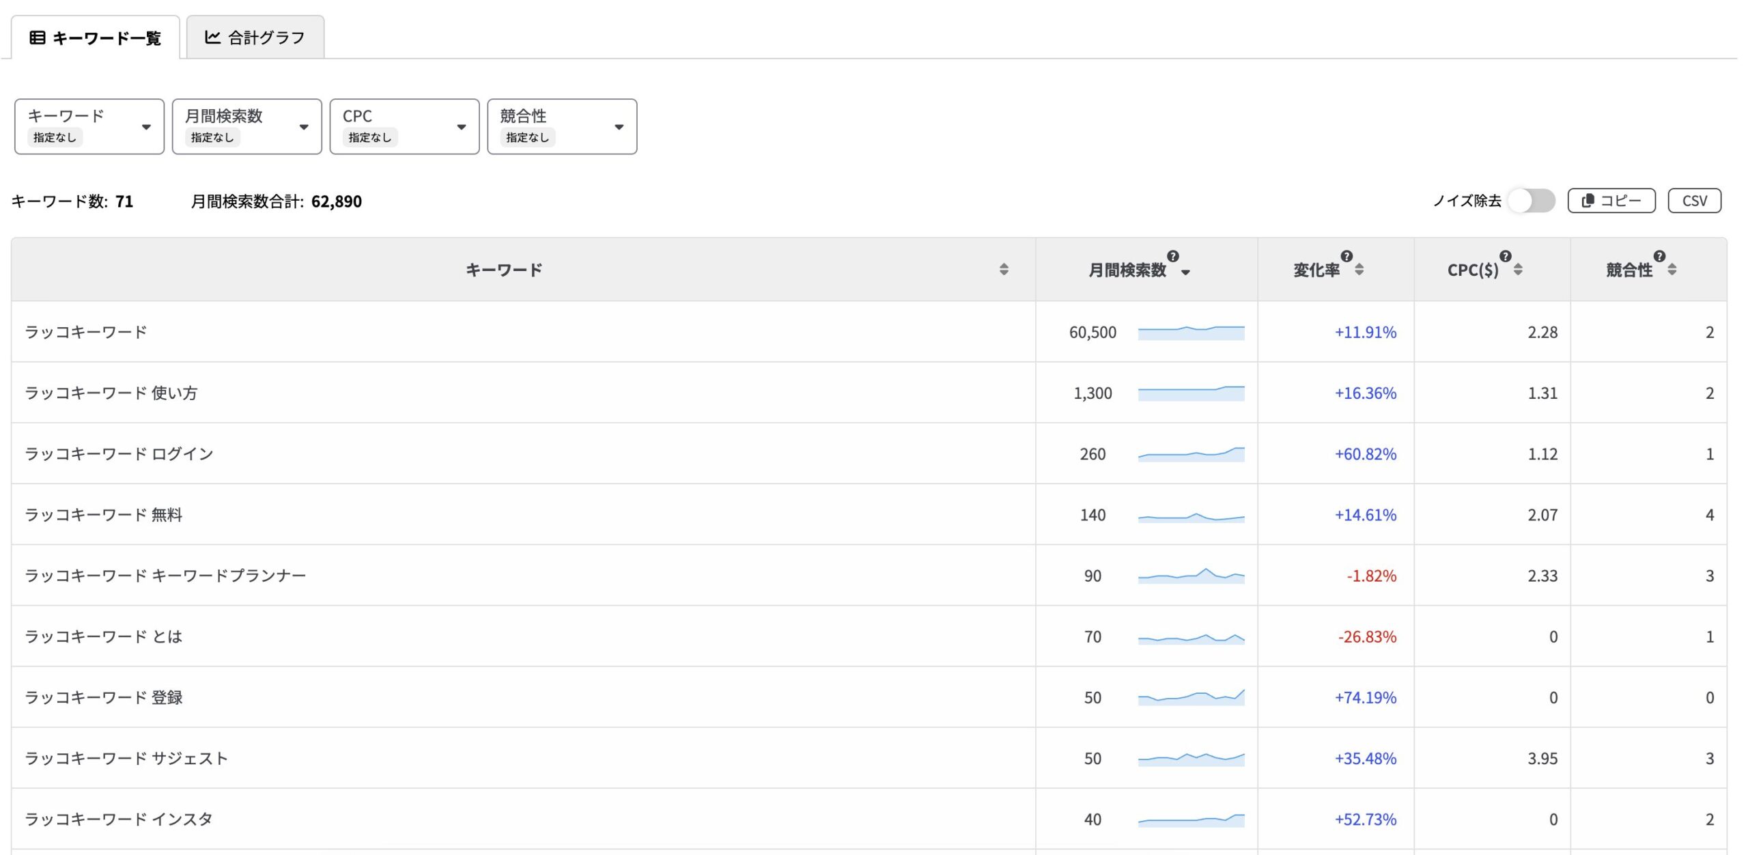The image size is (1748, 855).
Task: Click the 月間検索数 sort-descending arrow
Action: pyautogui.click(x=1185, y=272)
